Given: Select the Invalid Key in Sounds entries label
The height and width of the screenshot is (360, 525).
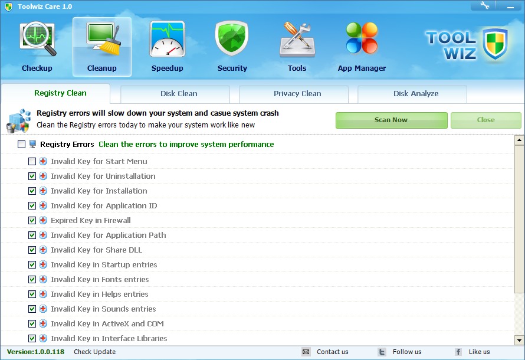Looking at the screenshot, I should tap(103, 309).
